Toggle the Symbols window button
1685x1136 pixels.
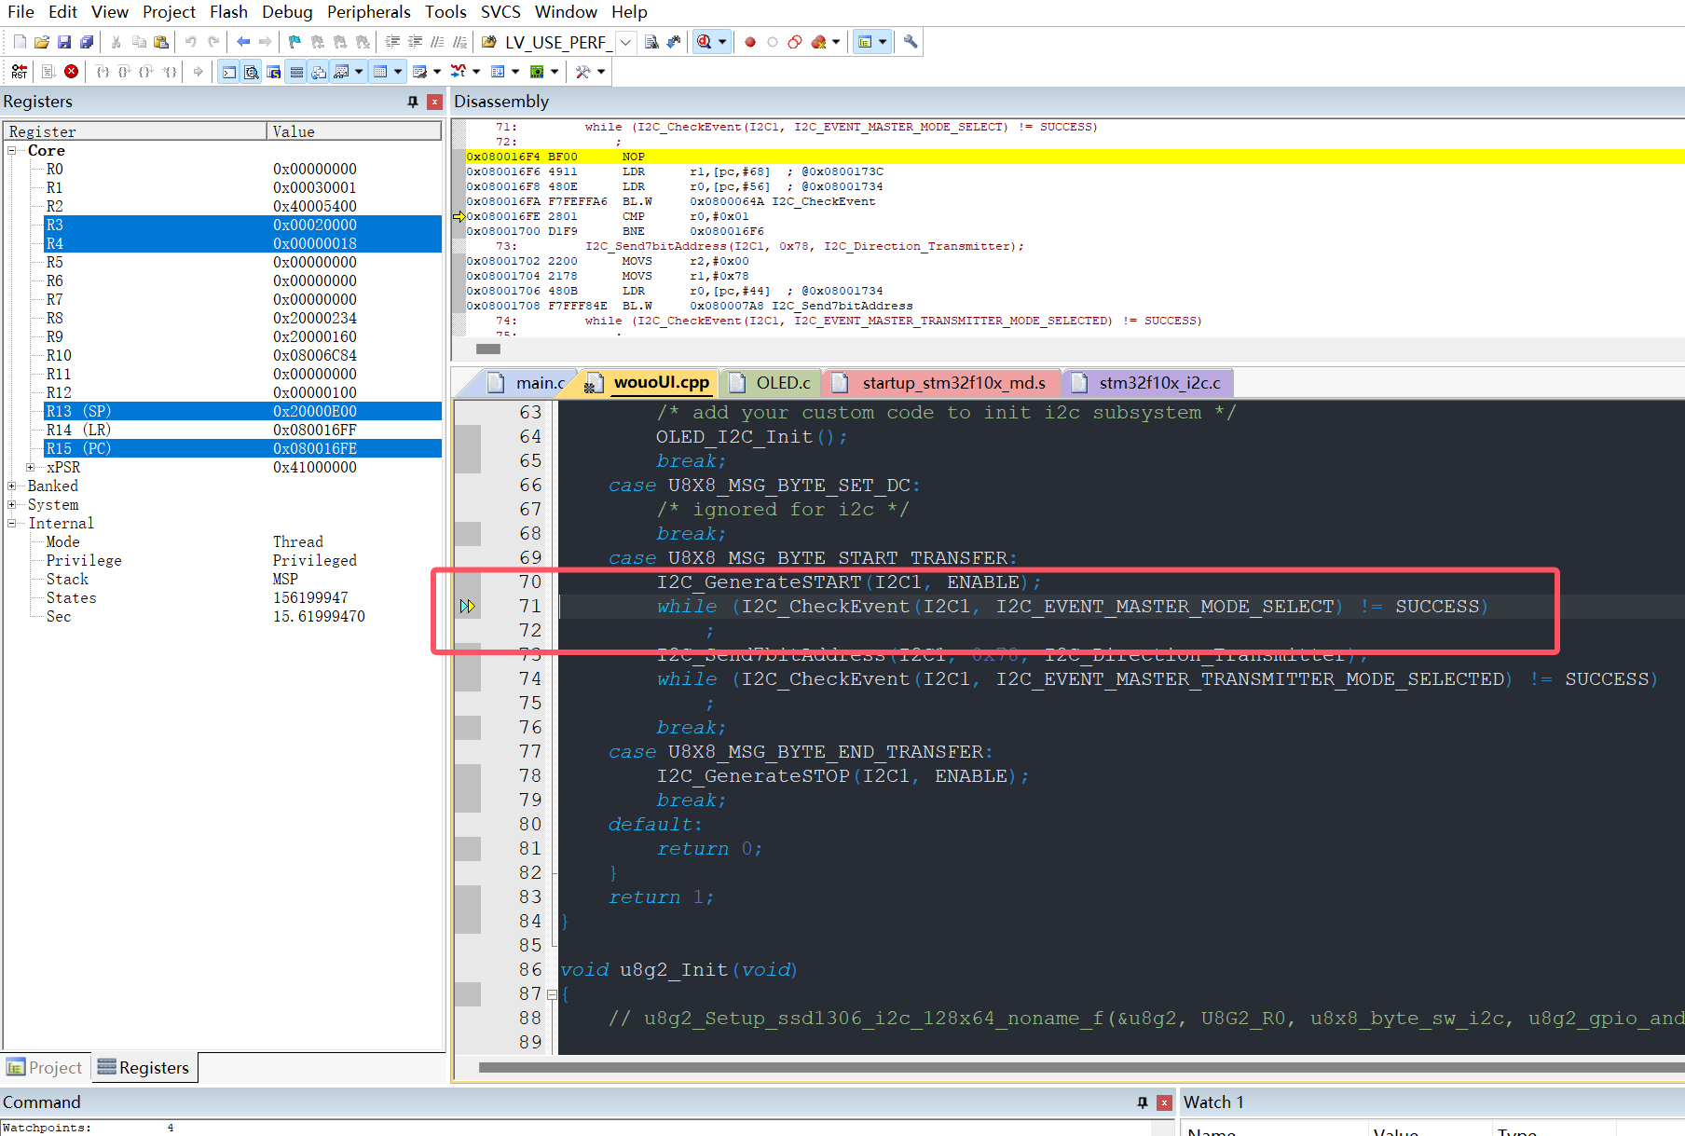(273, 72)
